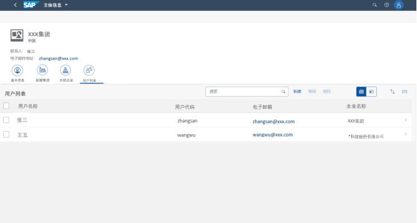The width and height of the screenshot is (417, 223).
Task: Open the 主体信息 title dropdown
Action: (x=55, y=5)
